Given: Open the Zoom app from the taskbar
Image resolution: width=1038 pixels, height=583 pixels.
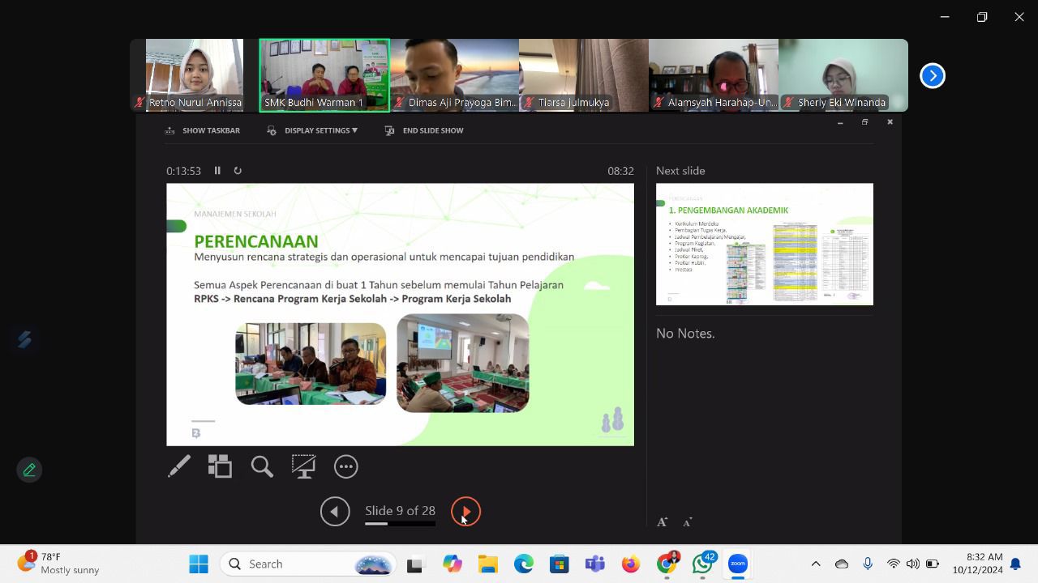Looking at the screenshot, I should click(x=737, y=564).
